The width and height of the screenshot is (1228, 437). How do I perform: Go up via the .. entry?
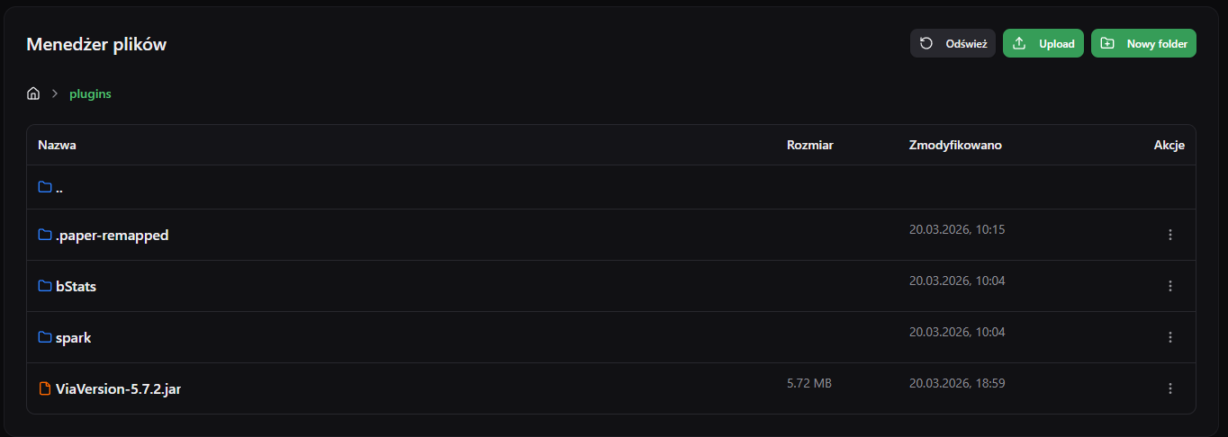(59, 188)
